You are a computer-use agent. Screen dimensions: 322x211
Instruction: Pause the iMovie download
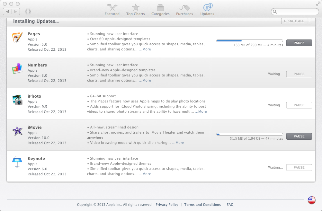point(299,136)
